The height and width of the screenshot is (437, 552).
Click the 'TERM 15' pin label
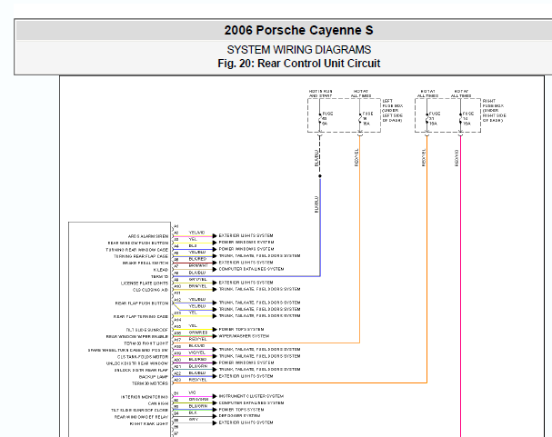click(x=159, y=277)
